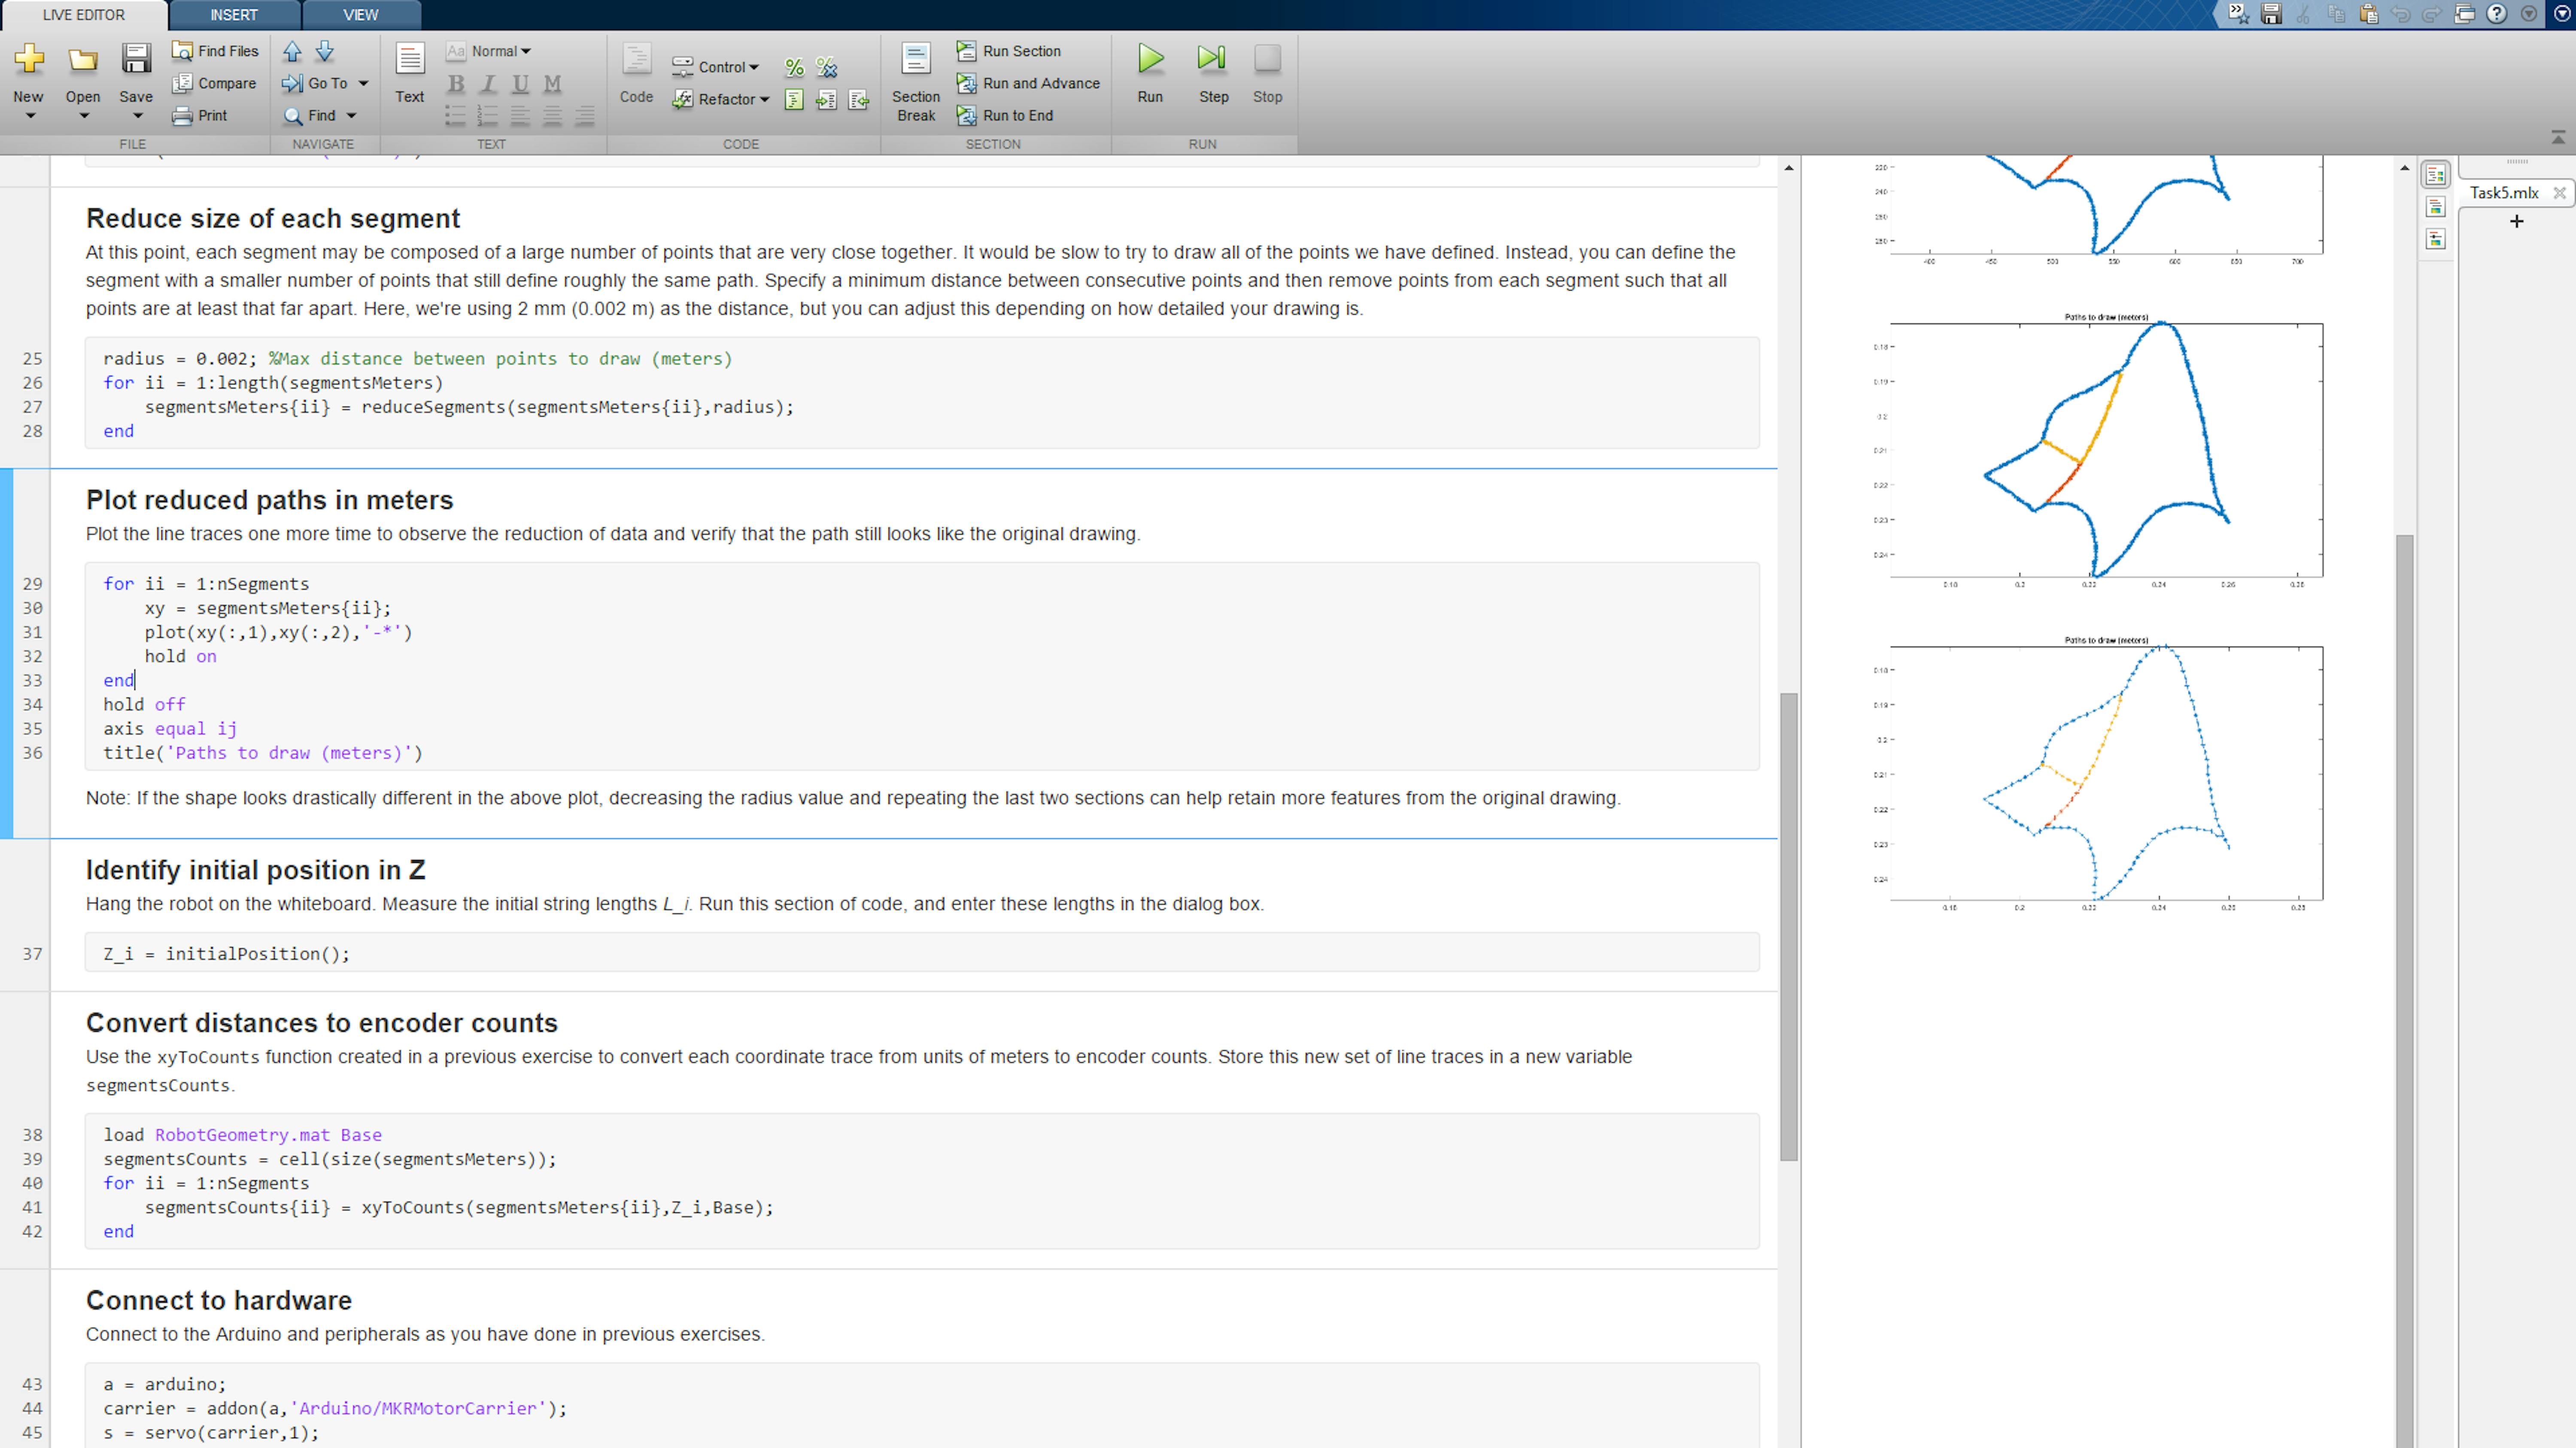The height and width of the screenshot is (1448, 2576).
Task: Click Run to End button
Action: click(1005, 115)
